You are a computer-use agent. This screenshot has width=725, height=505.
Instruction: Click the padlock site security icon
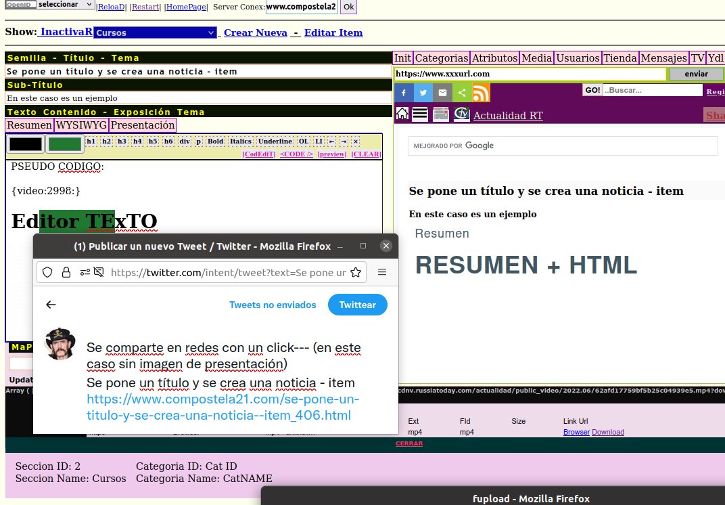pyautogui.click(x=66, y=272)
